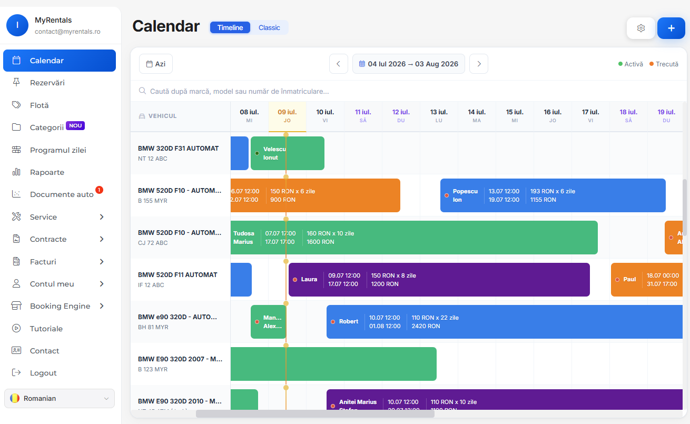Click the Programul zilei icon

[16, 150]
